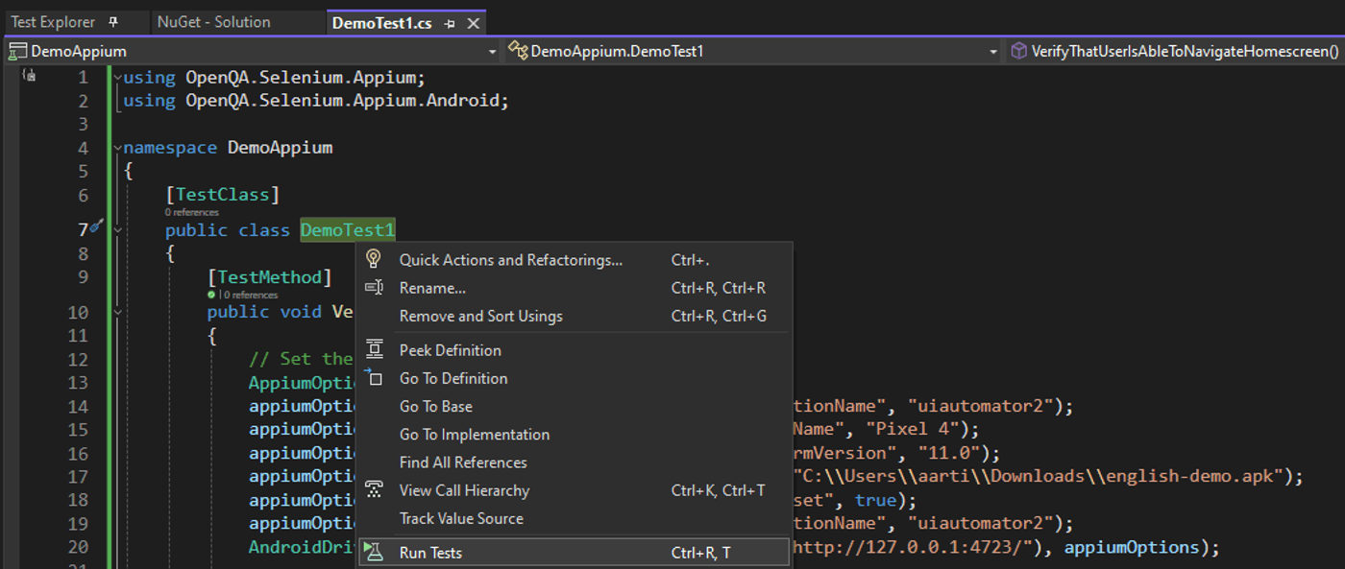1345x569 pixels.
Task: Select Remove and Sort Usings
Action: click(573, 316)
